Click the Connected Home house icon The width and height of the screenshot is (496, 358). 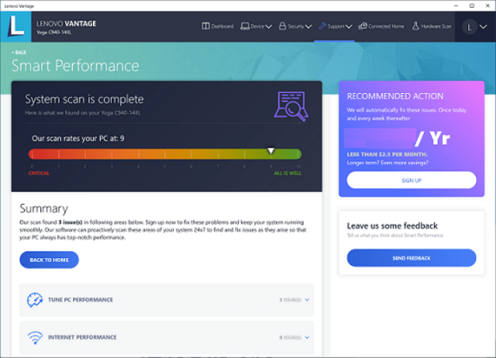(363, 26)
